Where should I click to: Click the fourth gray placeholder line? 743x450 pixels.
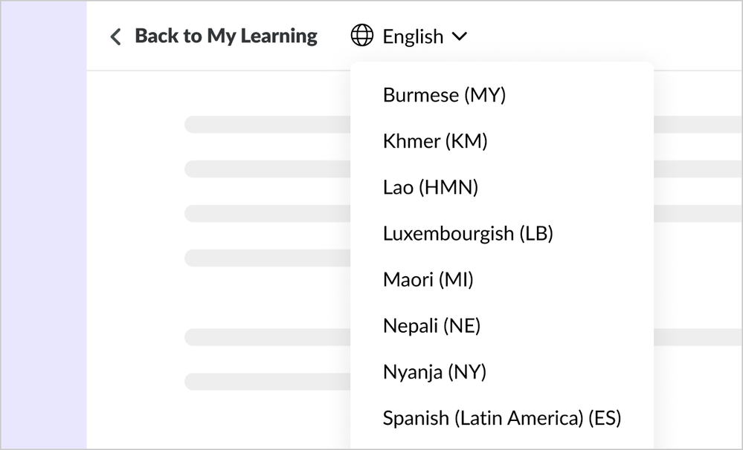click(268, 258)
